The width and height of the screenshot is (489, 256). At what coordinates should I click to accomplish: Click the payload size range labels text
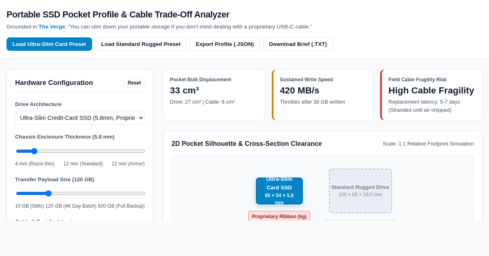(x=80, y=206)
